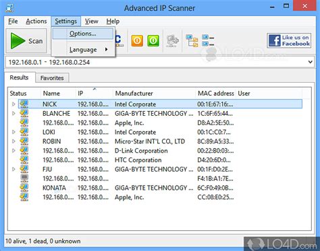Image resolution: width=320 pixels, height=251 pixels.
Task: Open the Language submenu
Action: pos(83,50)
